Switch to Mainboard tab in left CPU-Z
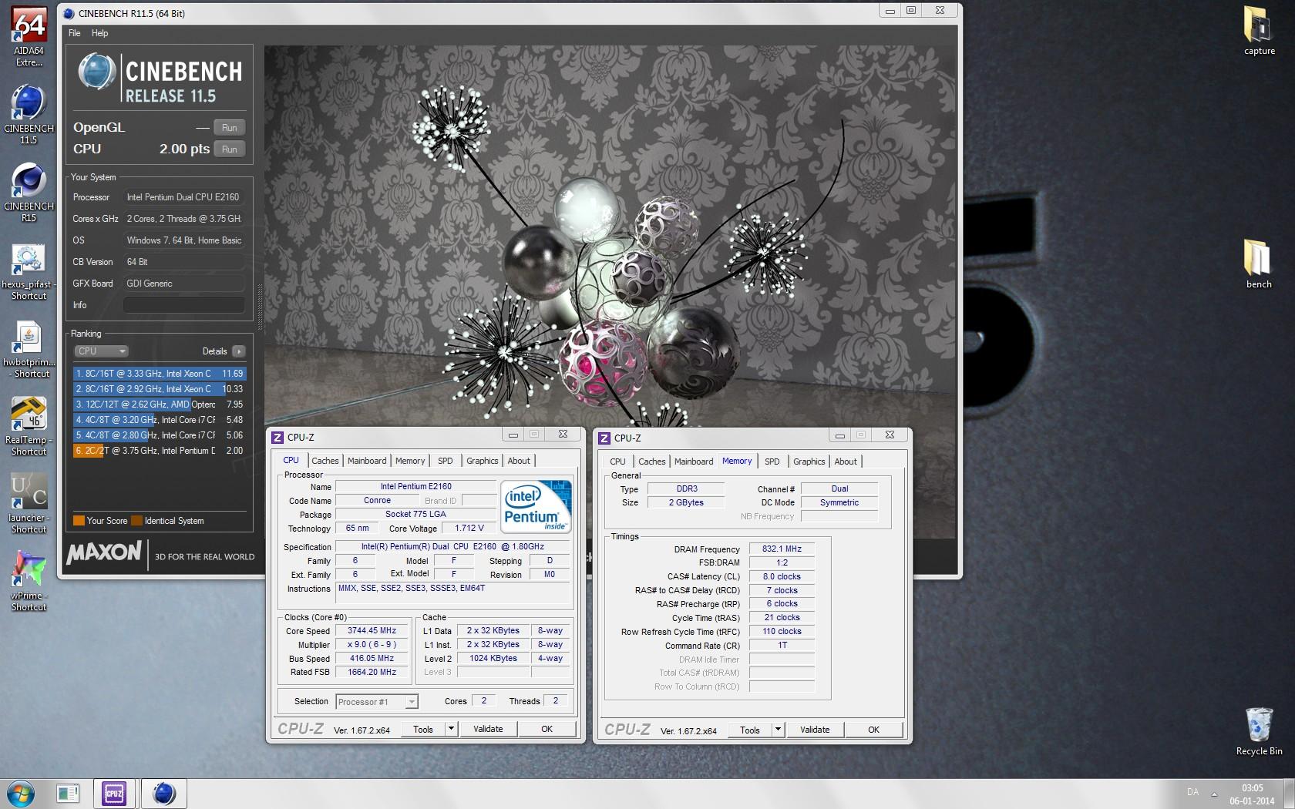Screen dimensions: 1295x809 [367, 461]
